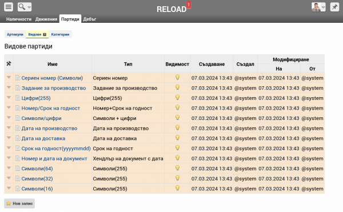The height and width of the screenshot is (212, 343).
Task: Click the Нов запис button
Action: [19, 203]
